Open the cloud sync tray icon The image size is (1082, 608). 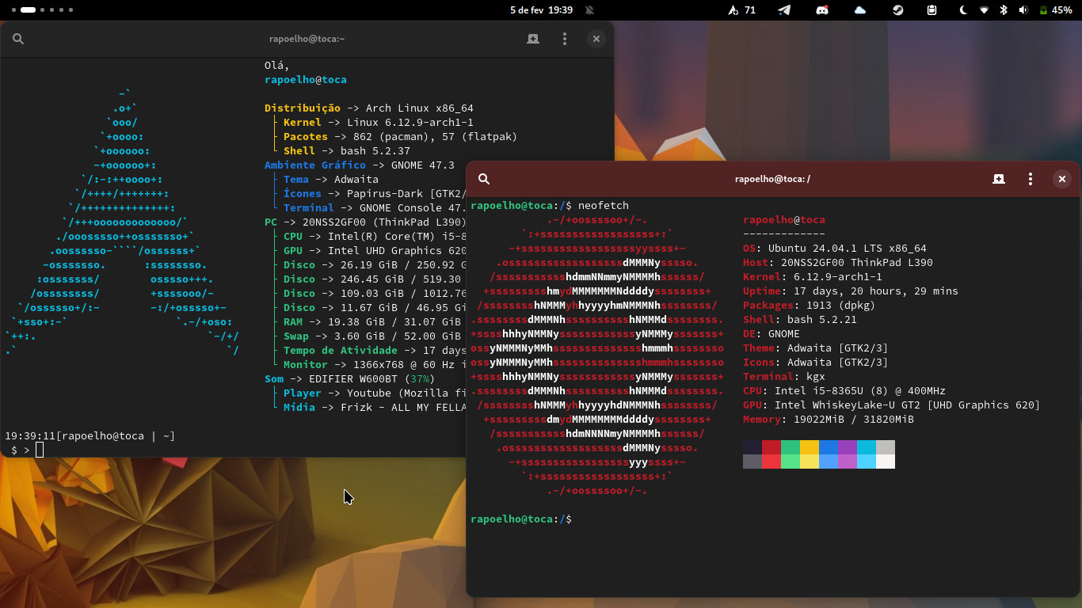[860, 10]
